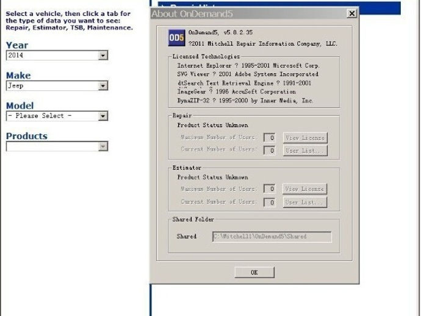Click the OnDemand5 v5.8.2.35 version text
The height and width of the screenshot is (316, 421).
click(x=220, y=32)
